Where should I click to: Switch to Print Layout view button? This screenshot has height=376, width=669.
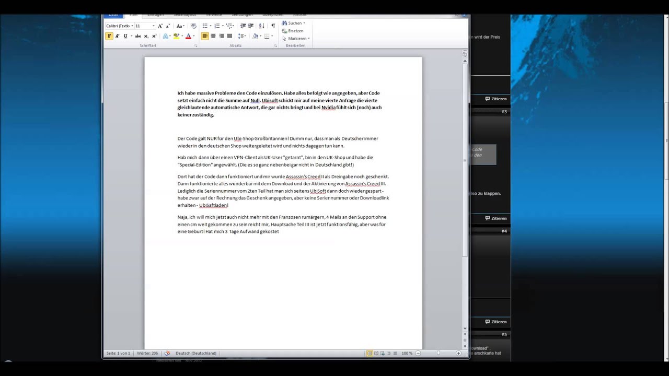point(370,353)
